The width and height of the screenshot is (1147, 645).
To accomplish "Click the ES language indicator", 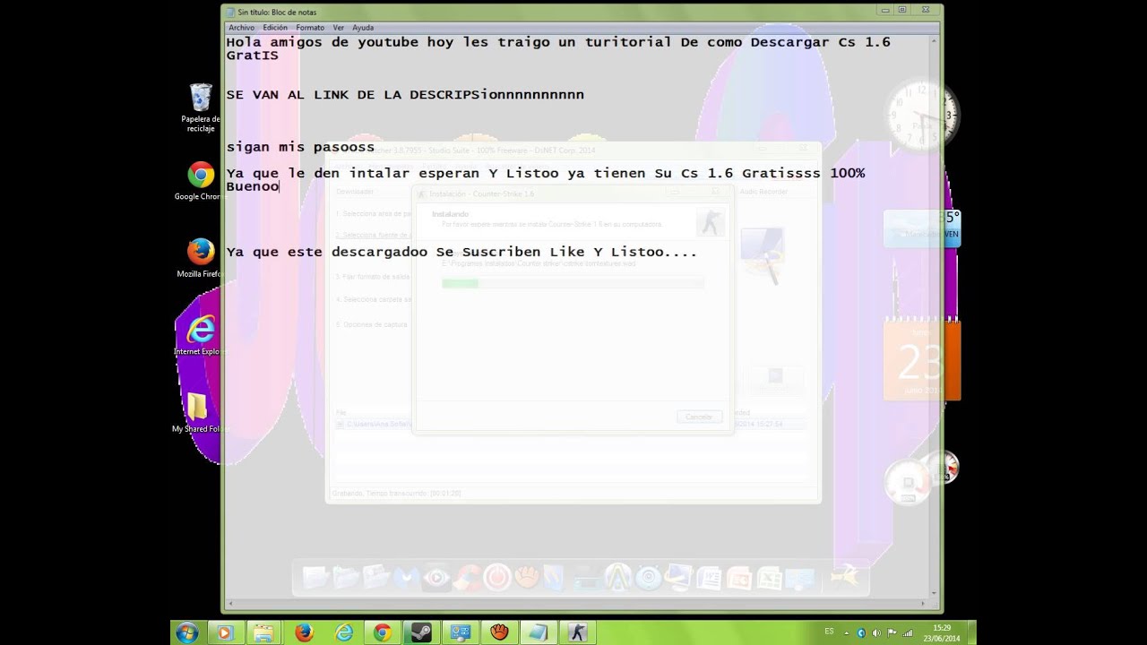I will tap(829, 632).
